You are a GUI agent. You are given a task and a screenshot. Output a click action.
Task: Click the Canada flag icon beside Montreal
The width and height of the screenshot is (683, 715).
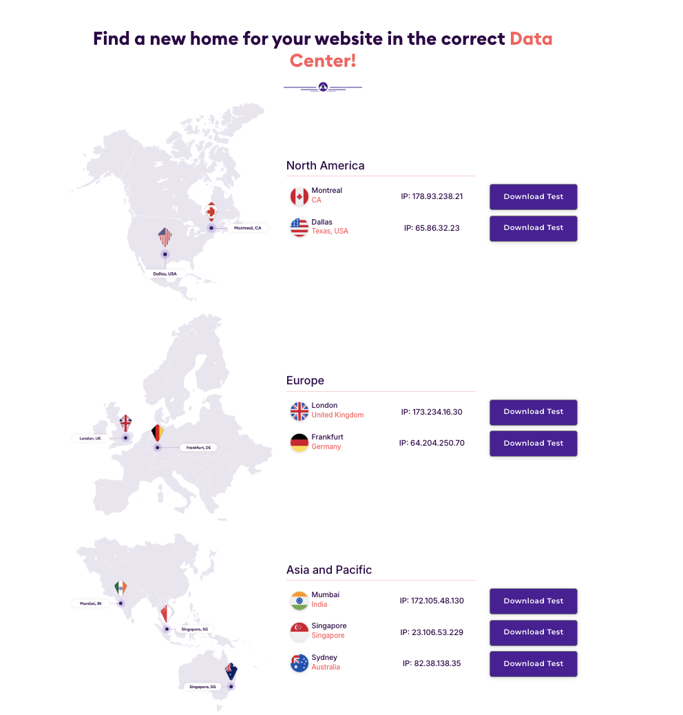pos(300,196)
